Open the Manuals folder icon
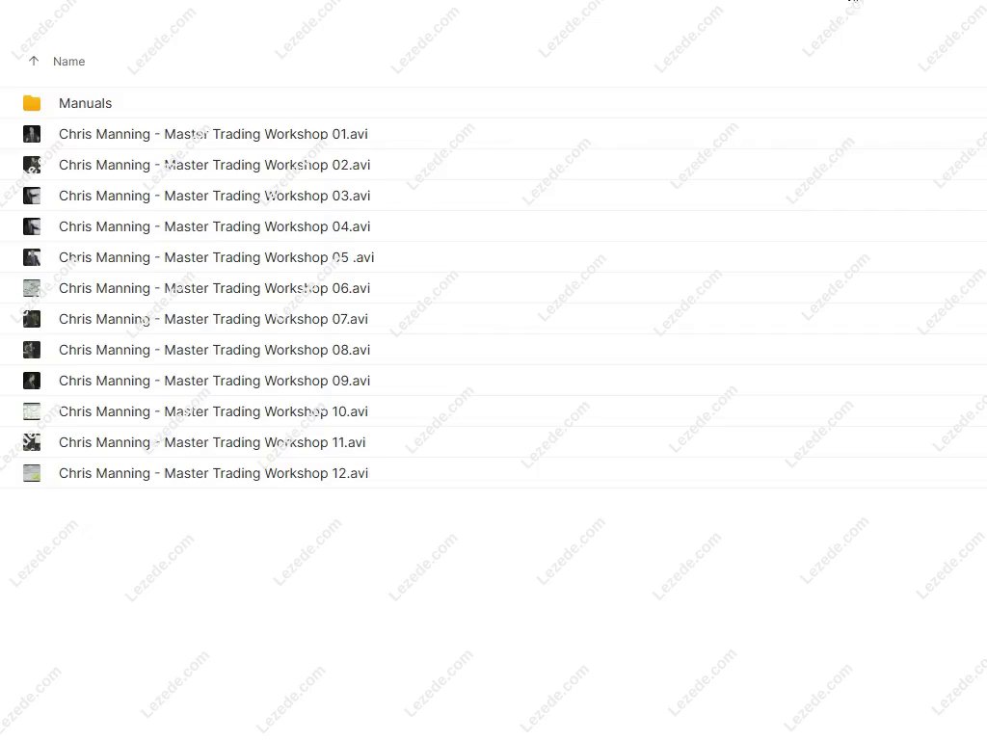Viewport: 987px width, 740px height. click(x=32, y=102)
